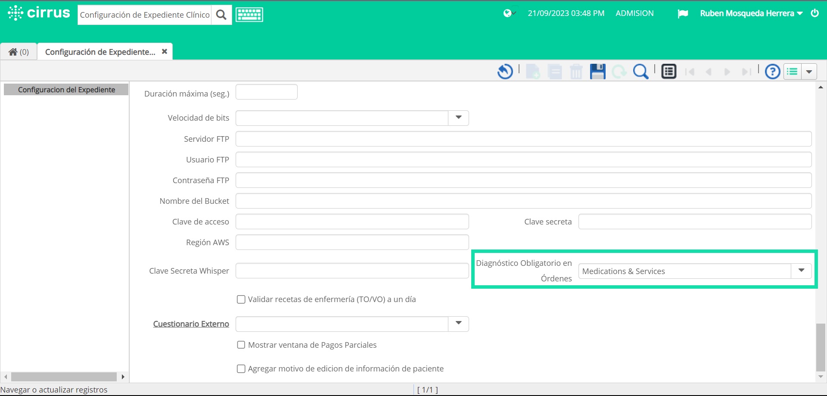Refresh the form with the circular arrow icon
This screenshot has width=827, height=396.
619,71
